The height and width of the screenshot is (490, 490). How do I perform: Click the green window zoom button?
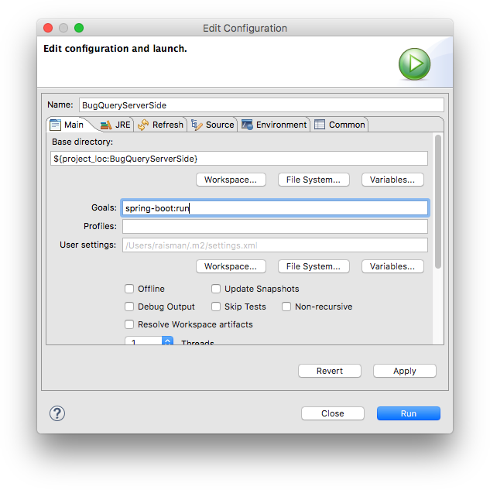tap(79, 28)
